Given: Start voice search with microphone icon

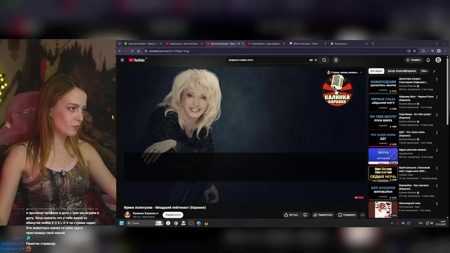Looking at the screenshot, I should [x=336, y=60].
